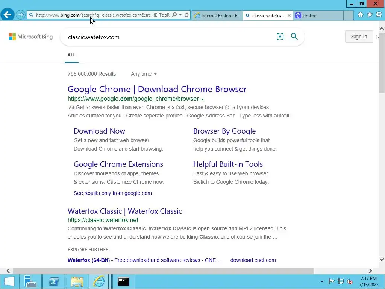The image size is (385, 289).
Task: Refresh the page with the reload icon
Action: 186,15
